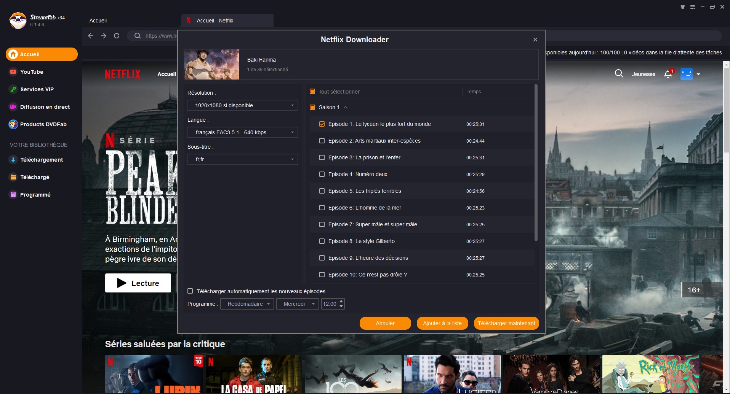730x394 pixels.
Task: Go back with browser back arrow
Action: click(91, 36)
